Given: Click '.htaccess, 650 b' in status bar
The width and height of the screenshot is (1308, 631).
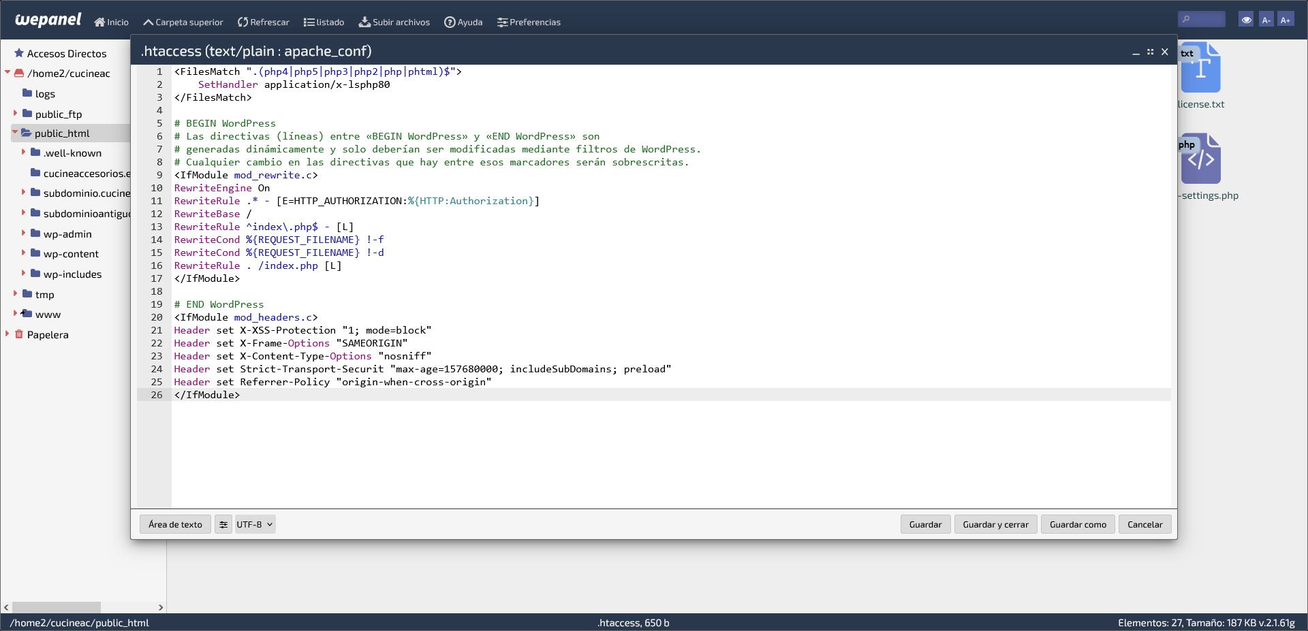Looking at the screenshot, I should (x=633, y=622).
